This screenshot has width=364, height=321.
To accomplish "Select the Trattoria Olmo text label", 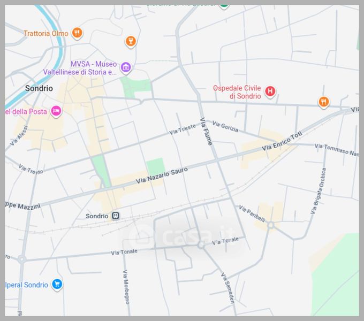I will pos(46,33).
